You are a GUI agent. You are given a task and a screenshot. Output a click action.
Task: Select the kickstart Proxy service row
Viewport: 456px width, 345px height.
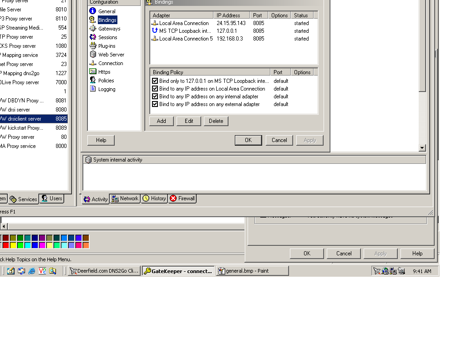tap(33, 128)
